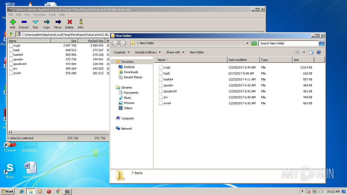Click the Search New folder box

coord(288,43)
